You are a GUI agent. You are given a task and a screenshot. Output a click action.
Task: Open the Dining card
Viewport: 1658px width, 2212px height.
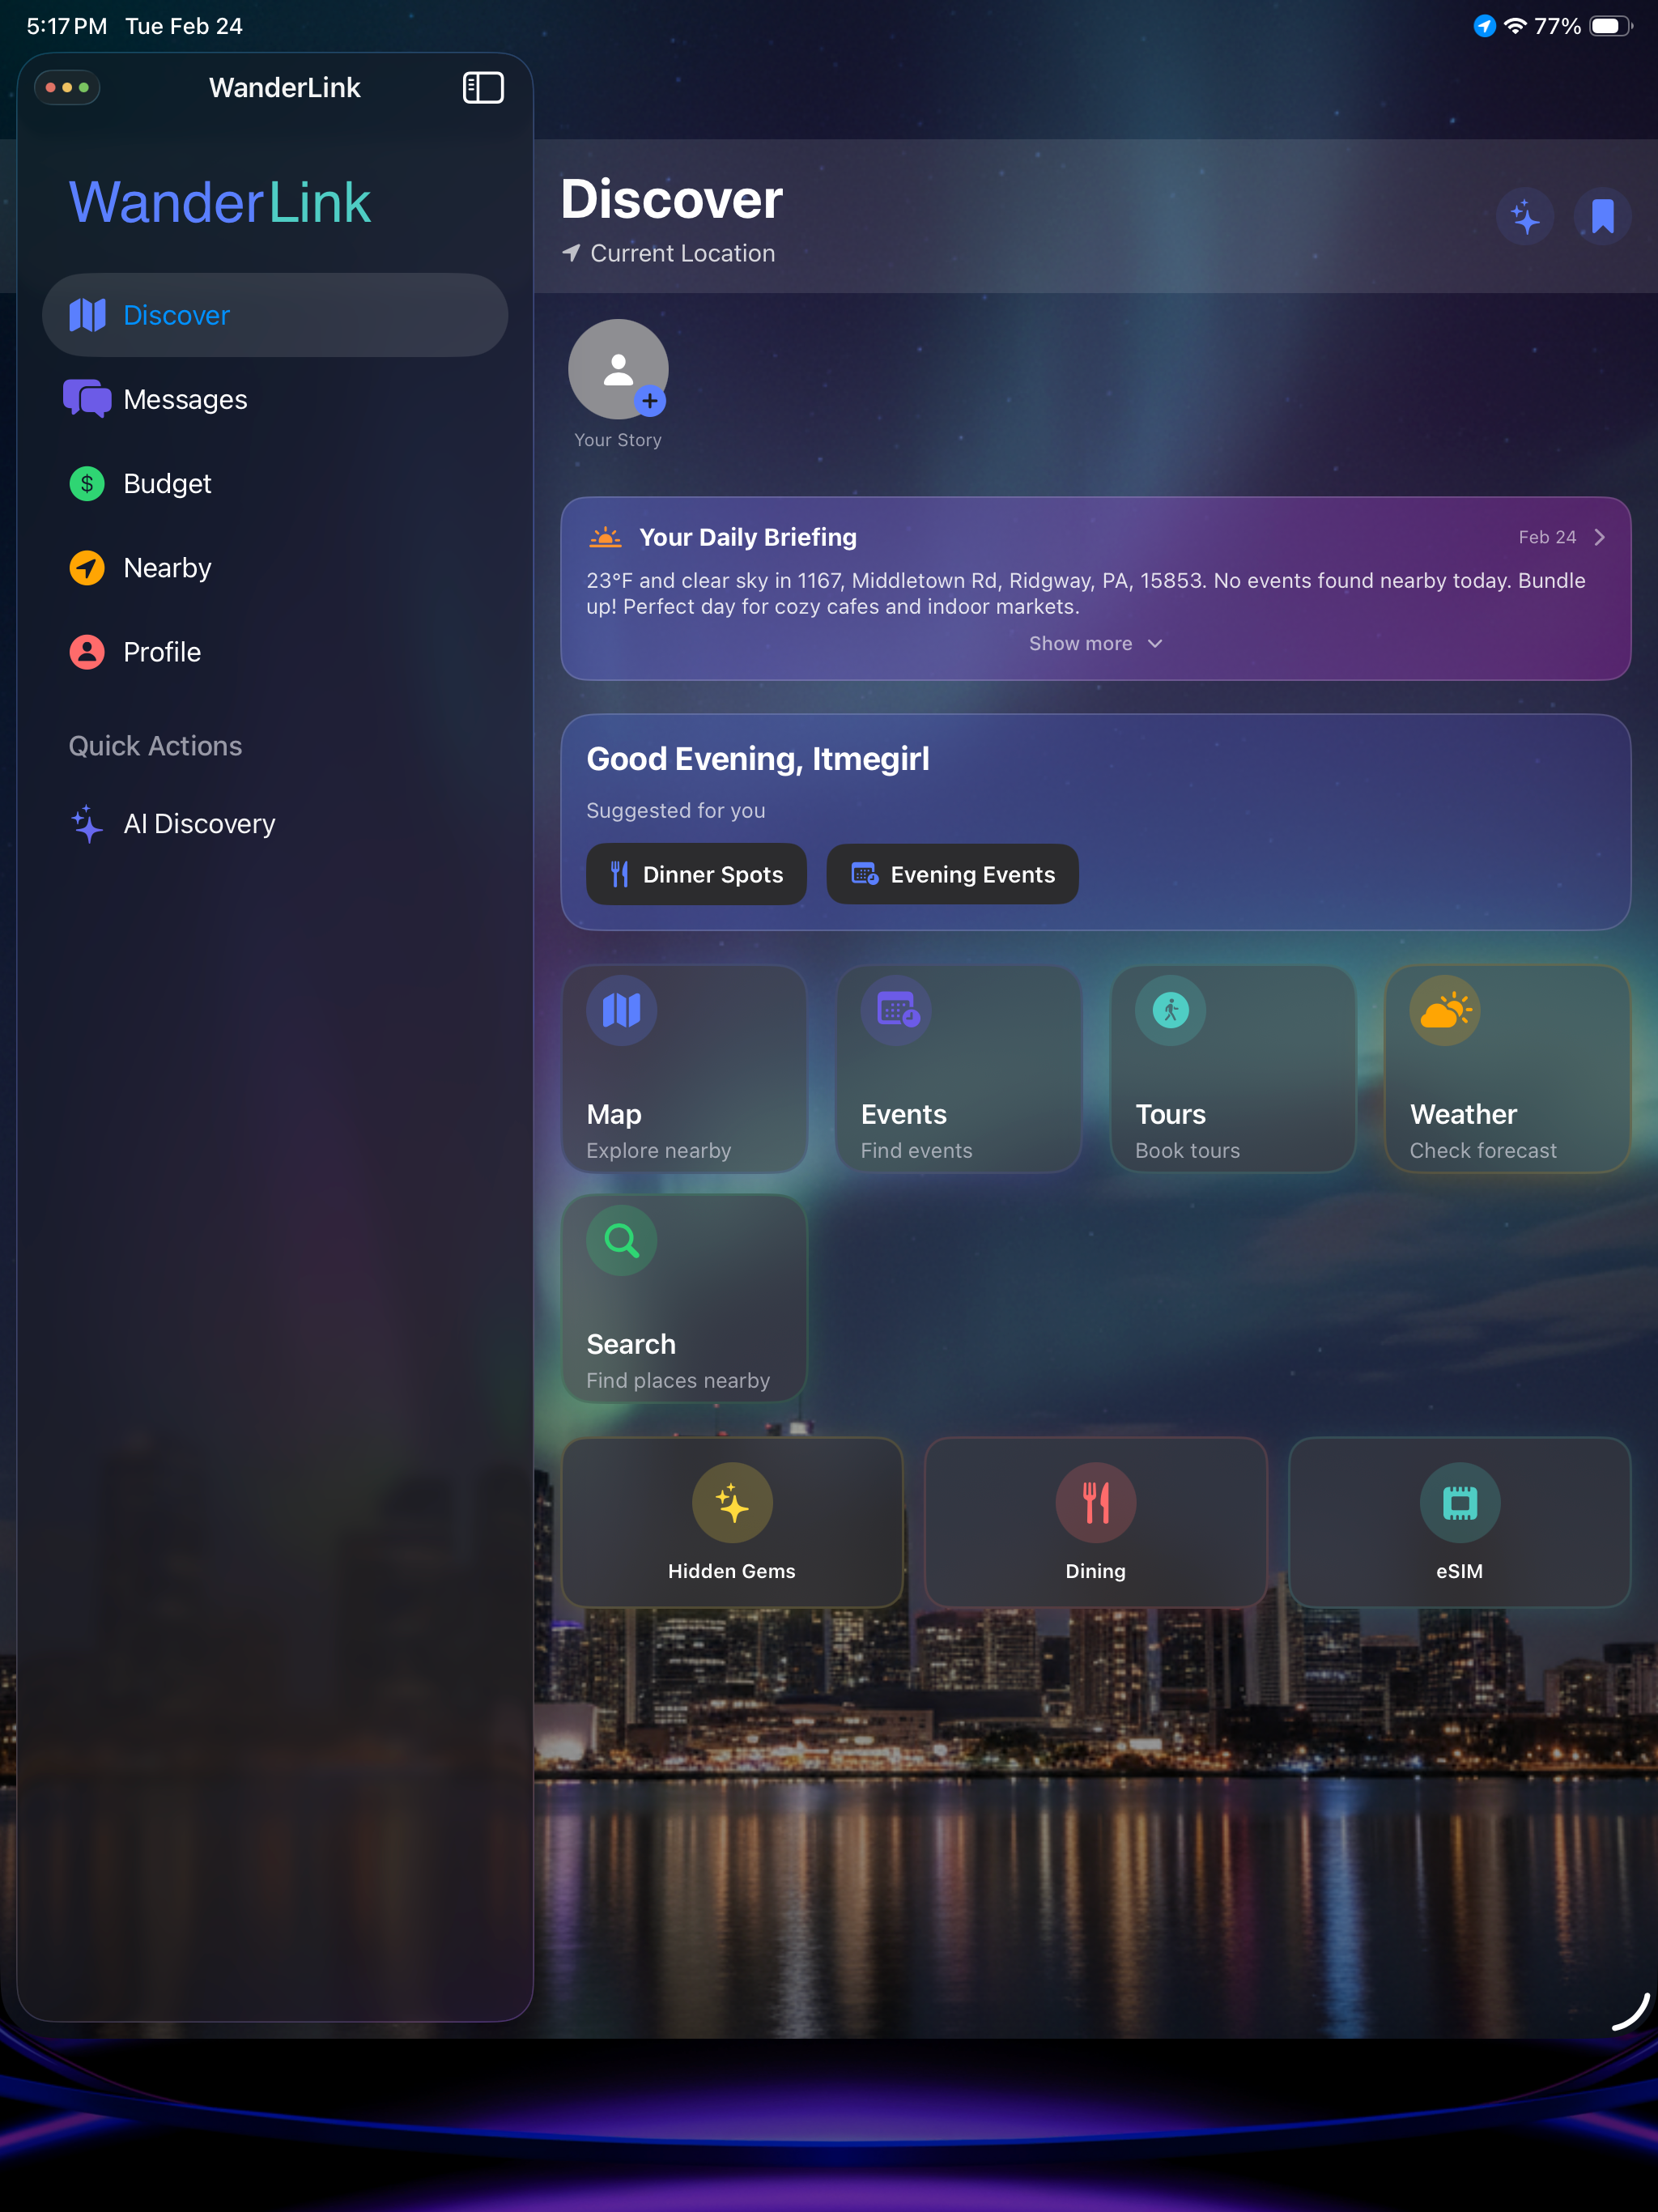pyautogui.click(x=1095, y=1522)
